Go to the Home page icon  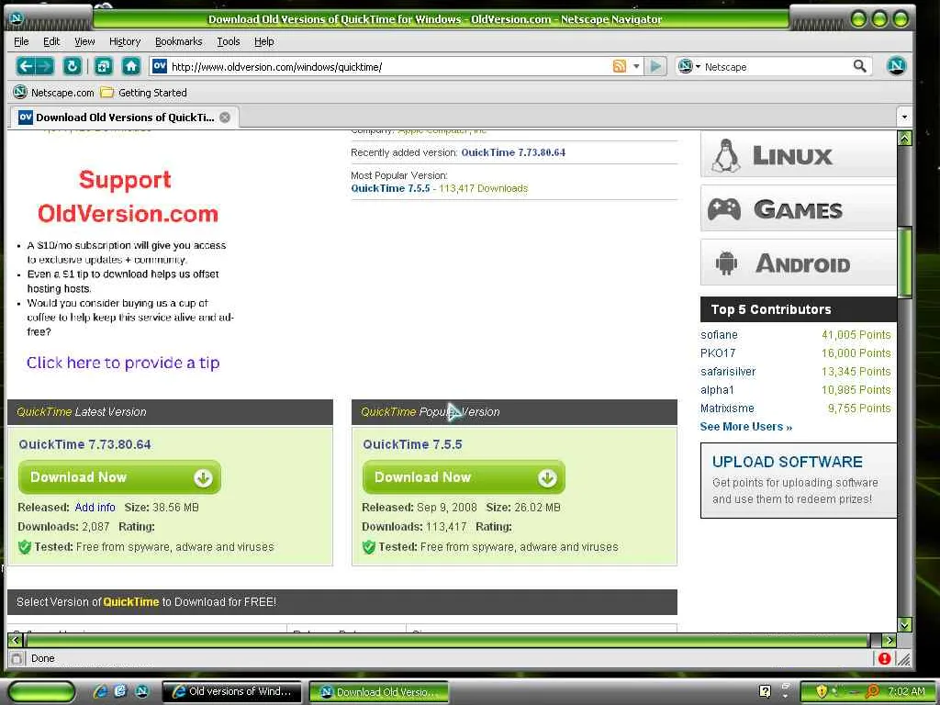click(x=131, y=66)
